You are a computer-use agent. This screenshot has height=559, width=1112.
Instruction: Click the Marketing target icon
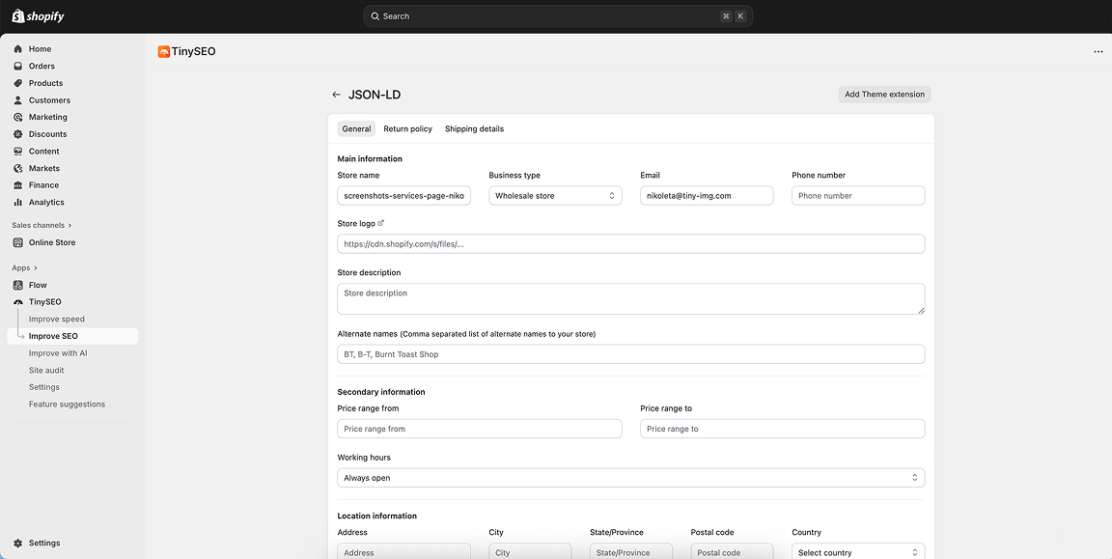coord(17,117)
